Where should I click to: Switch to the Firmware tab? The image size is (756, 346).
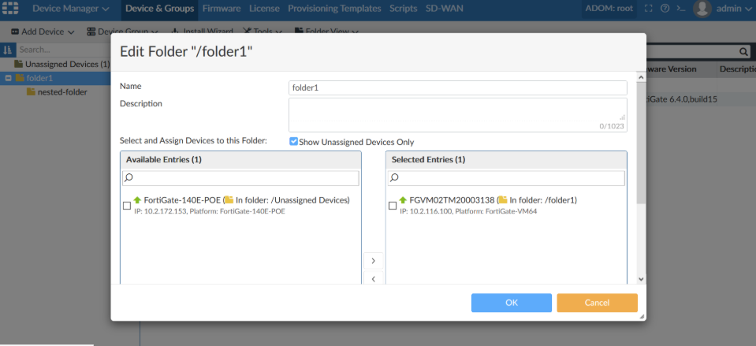click(x=222, y=9)
